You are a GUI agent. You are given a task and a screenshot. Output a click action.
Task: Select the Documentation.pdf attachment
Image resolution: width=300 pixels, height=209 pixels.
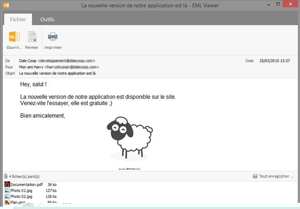(x=26, y=185)
